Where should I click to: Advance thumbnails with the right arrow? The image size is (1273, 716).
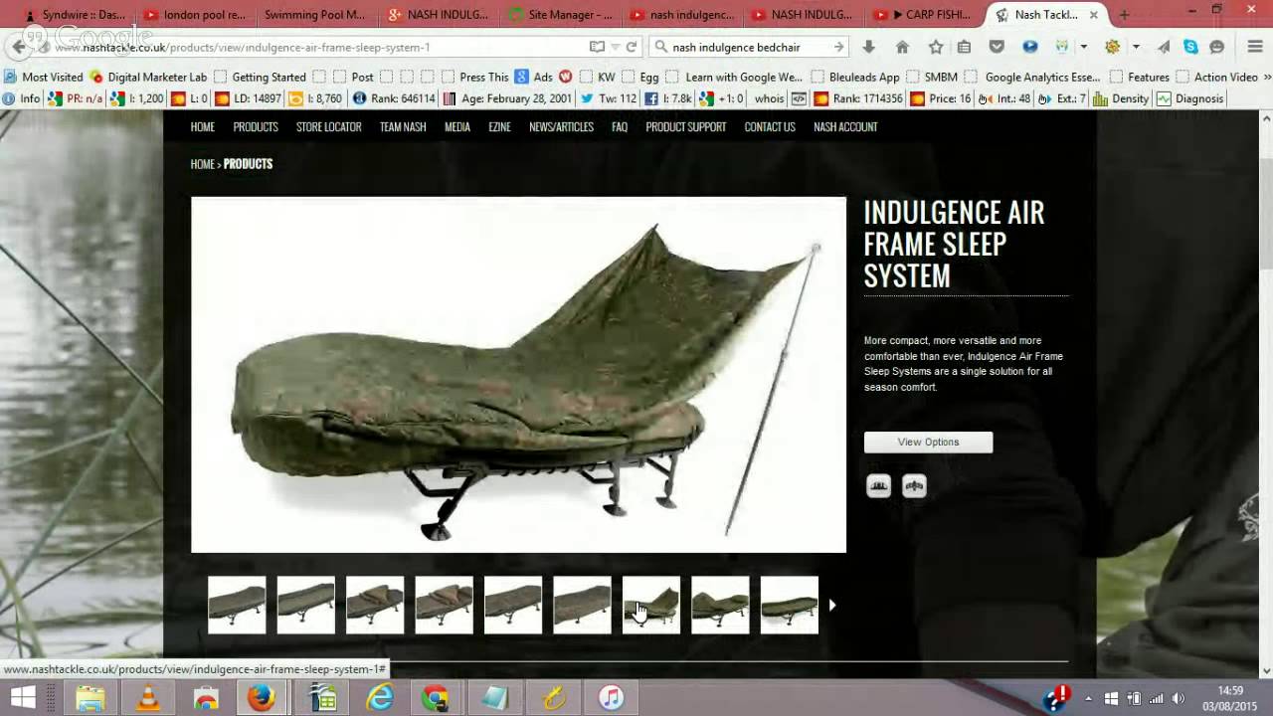pos(832,605)
